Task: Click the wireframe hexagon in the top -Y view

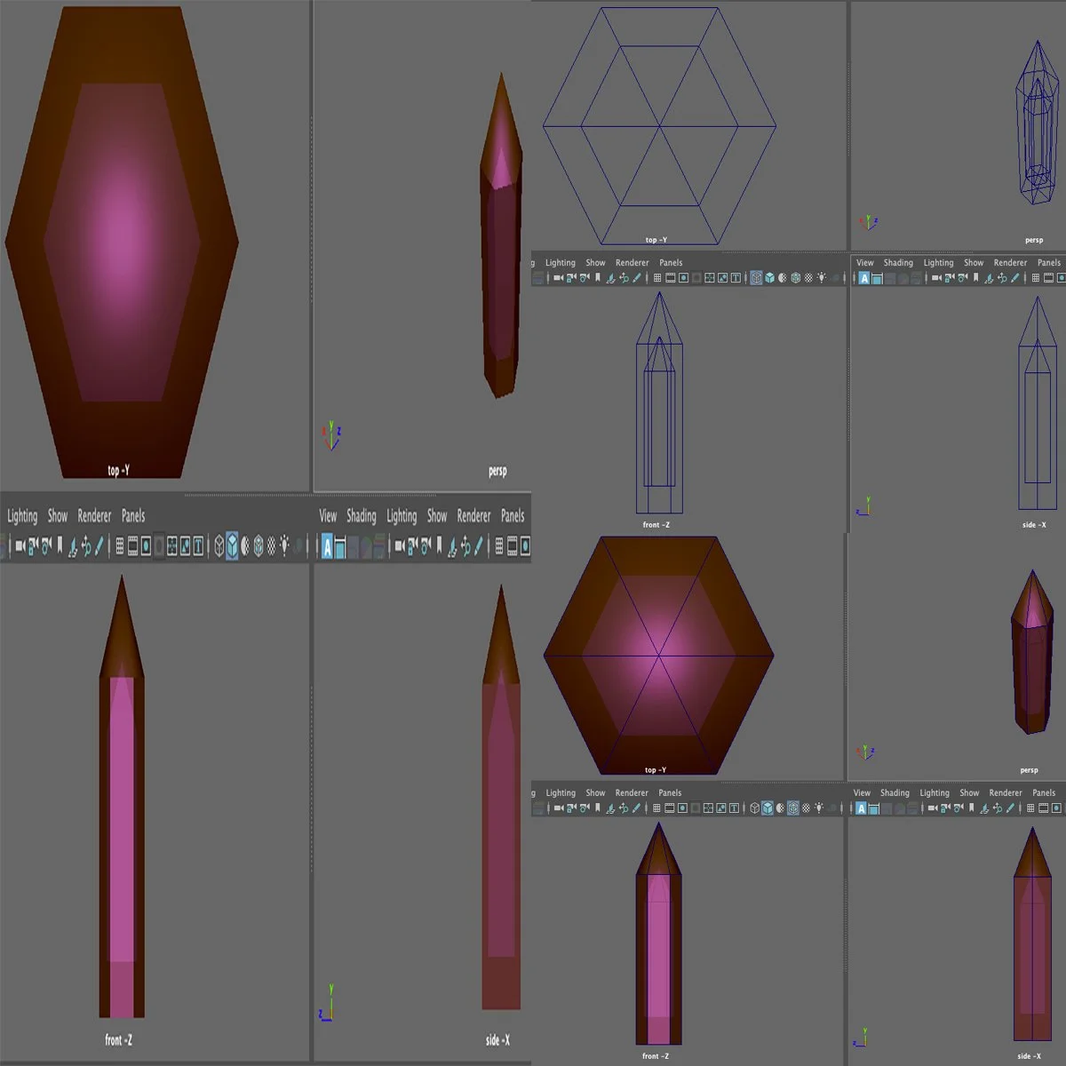Action: pos(659,126)
